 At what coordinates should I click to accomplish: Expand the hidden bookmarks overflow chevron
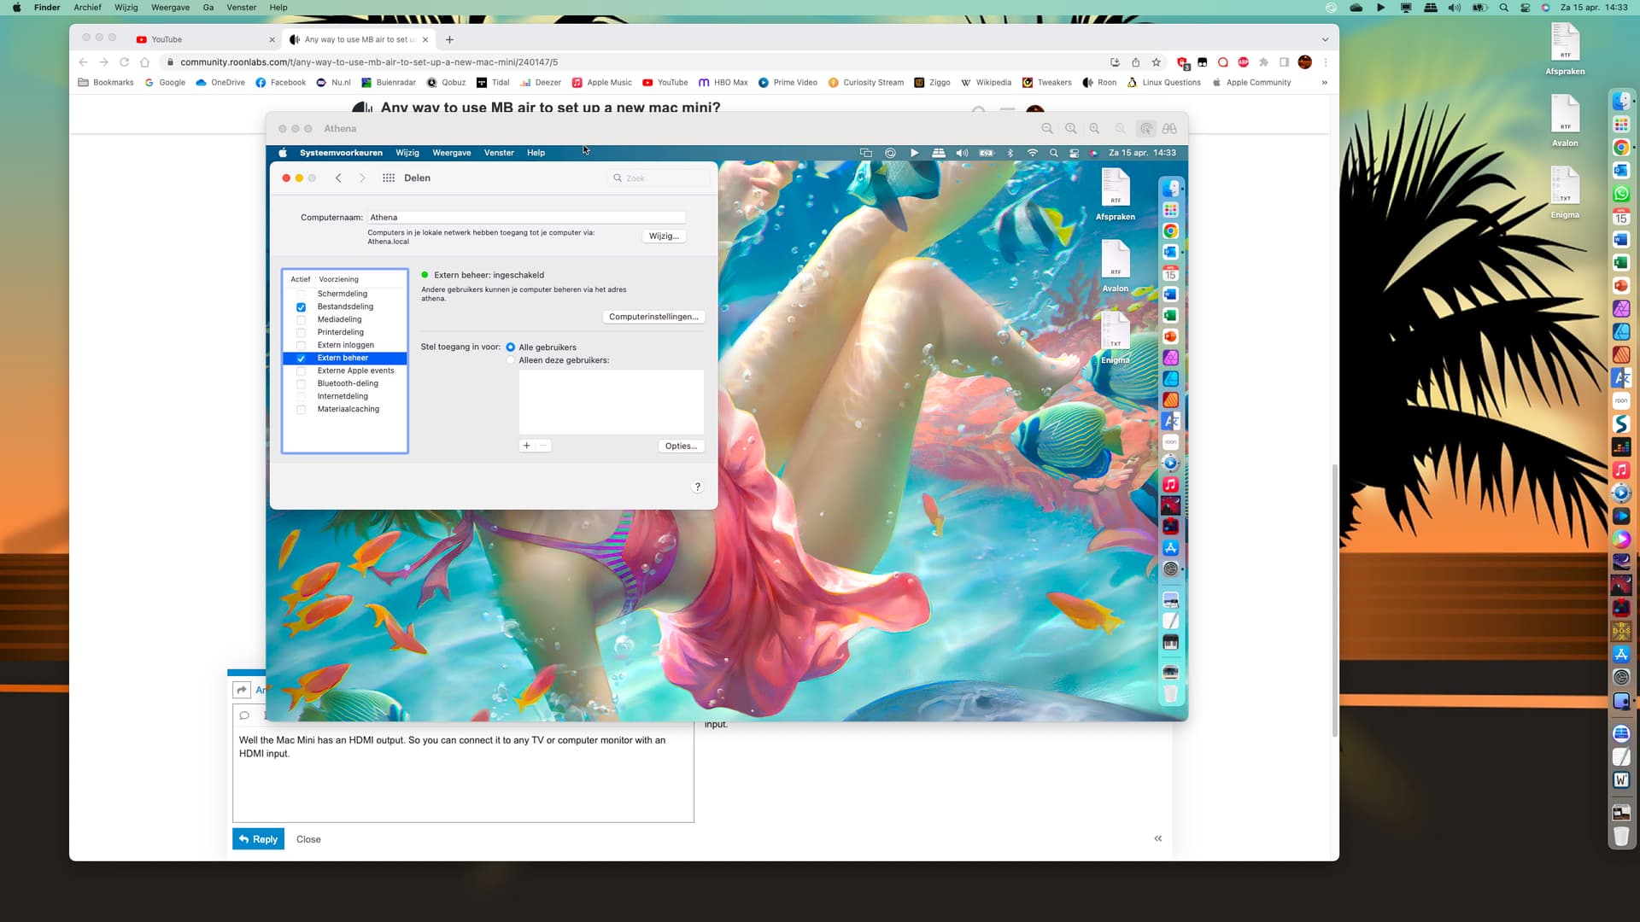[x=1324, y=83]
